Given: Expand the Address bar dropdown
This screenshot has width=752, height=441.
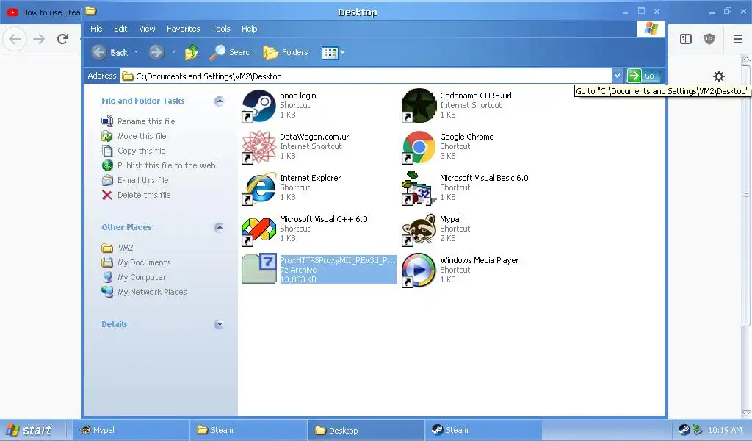Looking at the screenshot, I should 617,76.
